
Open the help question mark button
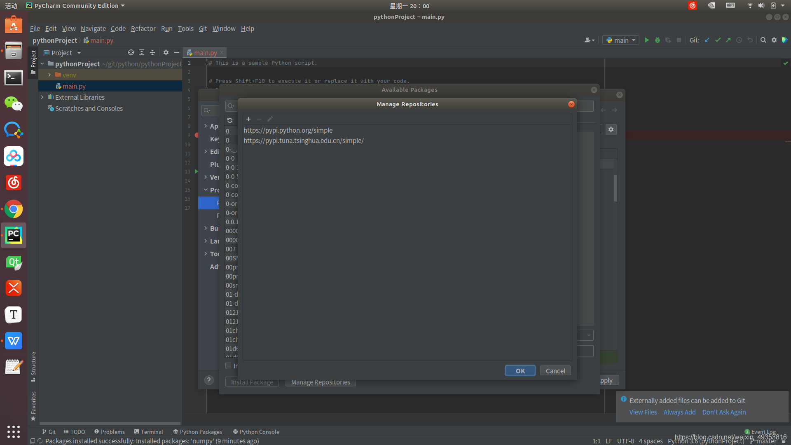[x=209, y=380]
